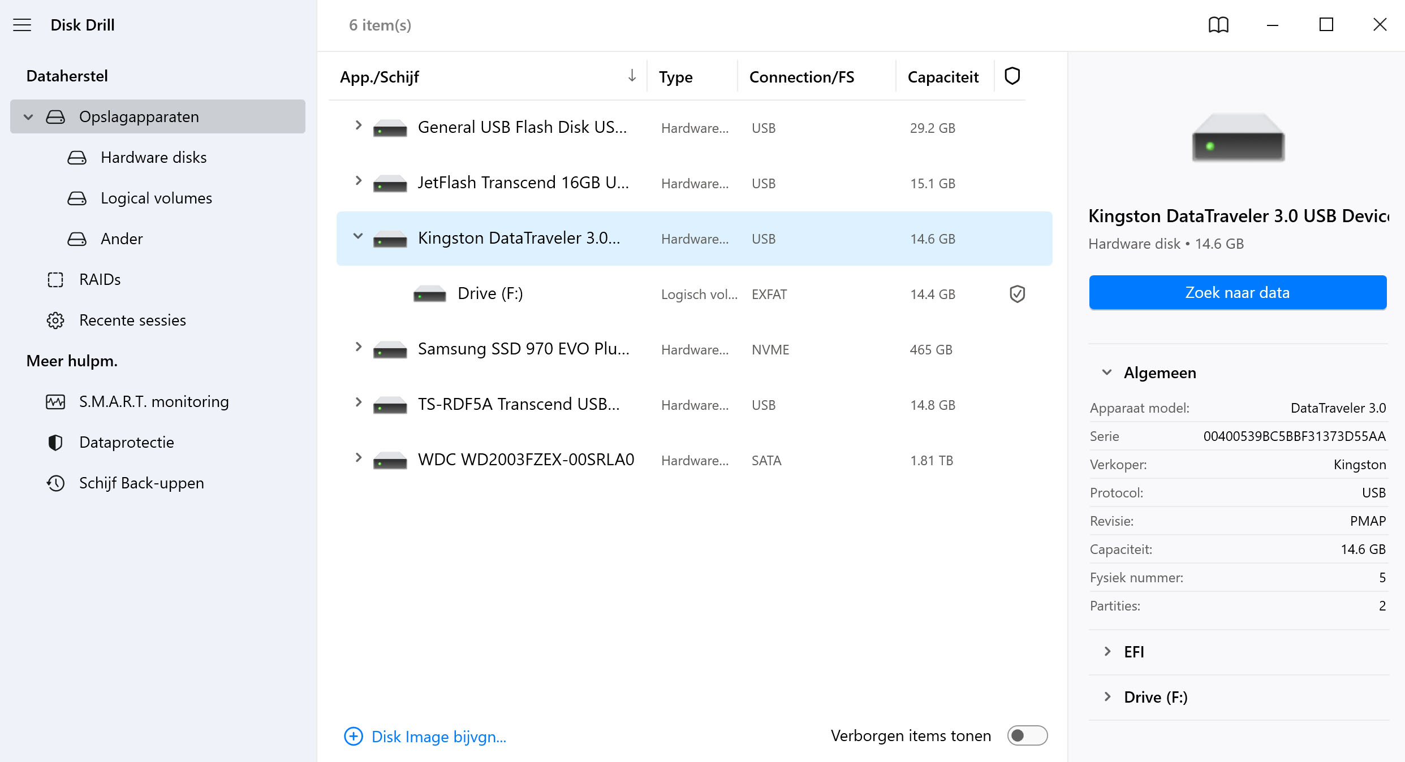Image resolution: width=1405 pixels, height=762 pixels.
Task: Sort by App./Schijf column header
Action: pyautogui.click(x=379, y=77)
